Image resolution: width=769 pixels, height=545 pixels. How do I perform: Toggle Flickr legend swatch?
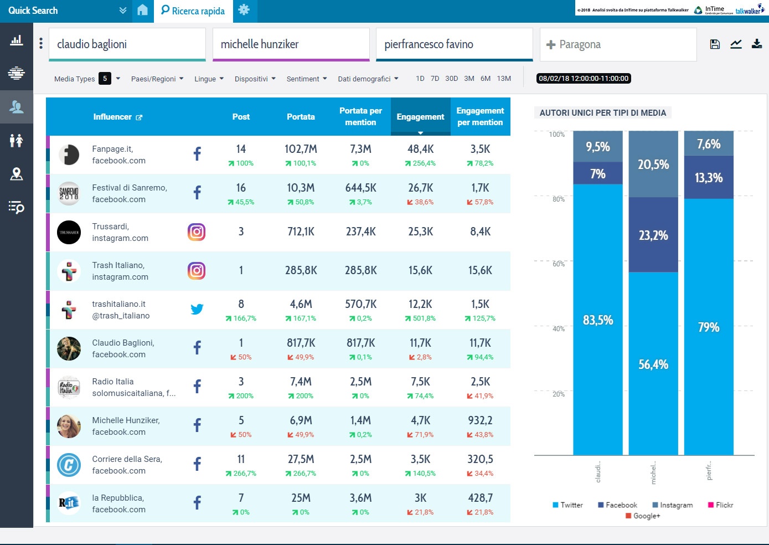[711, 505]
